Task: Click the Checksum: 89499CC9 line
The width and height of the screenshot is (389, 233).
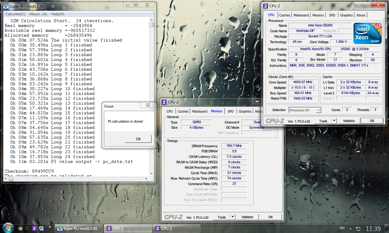Action: 29,171
